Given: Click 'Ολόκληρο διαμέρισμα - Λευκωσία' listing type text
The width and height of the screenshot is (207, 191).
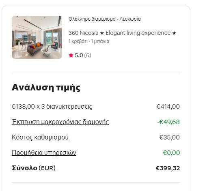Looking at the screenshot, I should (105, 19).
